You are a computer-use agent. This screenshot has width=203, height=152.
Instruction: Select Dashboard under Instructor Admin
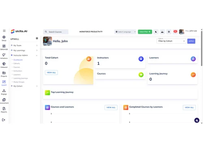(x=18, y=60)
